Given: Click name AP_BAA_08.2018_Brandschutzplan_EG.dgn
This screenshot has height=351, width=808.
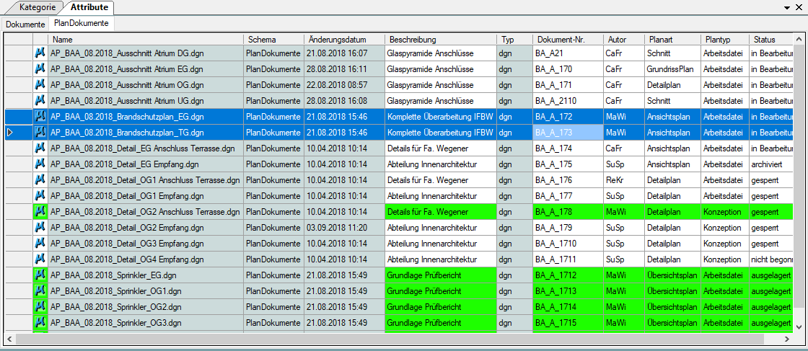Looking at the screenshot, I should point(146,117).
